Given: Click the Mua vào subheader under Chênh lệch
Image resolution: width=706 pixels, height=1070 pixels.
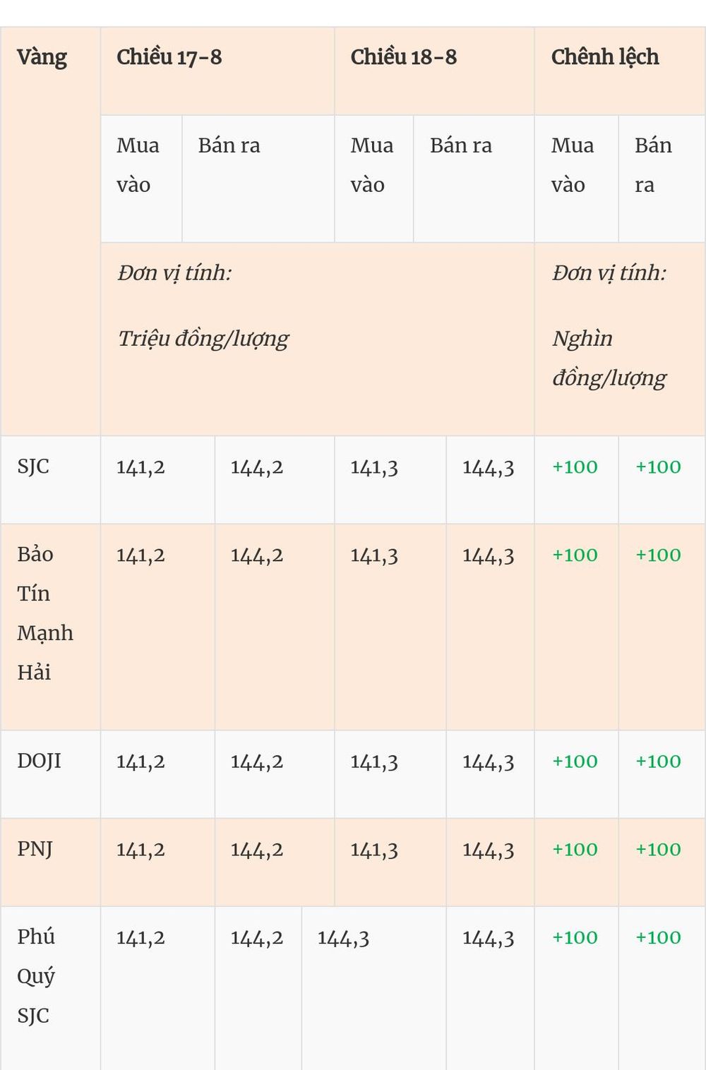Looking at the screenshot, I should pyautogui.click(x=573, y=165).
